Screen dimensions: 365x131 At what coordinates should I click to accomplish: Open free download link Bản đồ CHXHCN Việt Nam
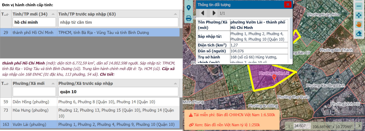tap(231, 115)
